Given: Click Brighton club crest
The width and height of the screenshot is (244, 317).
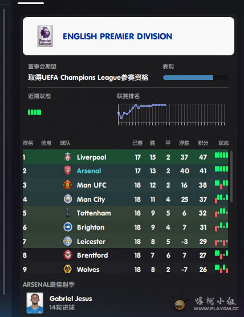Looking at the screenshot, I should (67, 227).
